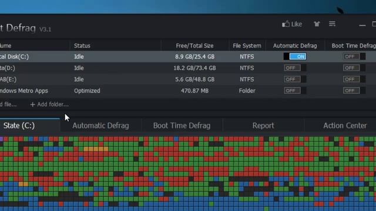This screenshot has height=211, width=376.
Task: Enable Boot Time Defrag for drive E:
Action: click(354, 79)
